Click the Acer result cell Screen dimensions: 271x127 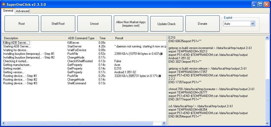pos(117,65)
